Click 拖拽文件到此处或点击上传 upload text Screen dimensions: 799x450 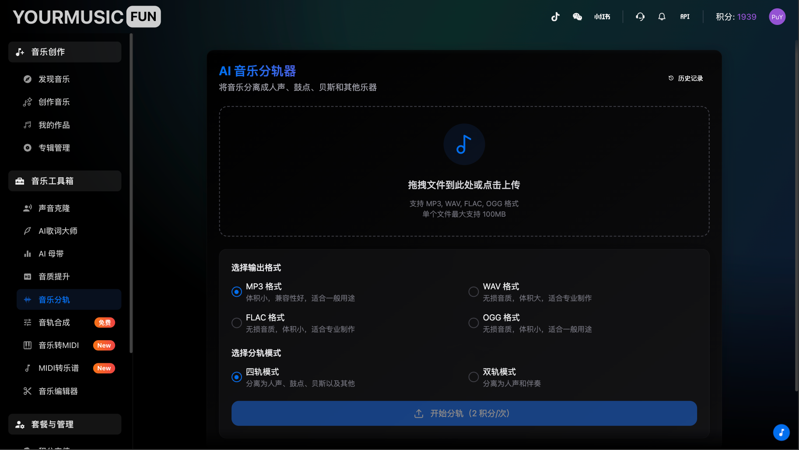tap(464, 185)
